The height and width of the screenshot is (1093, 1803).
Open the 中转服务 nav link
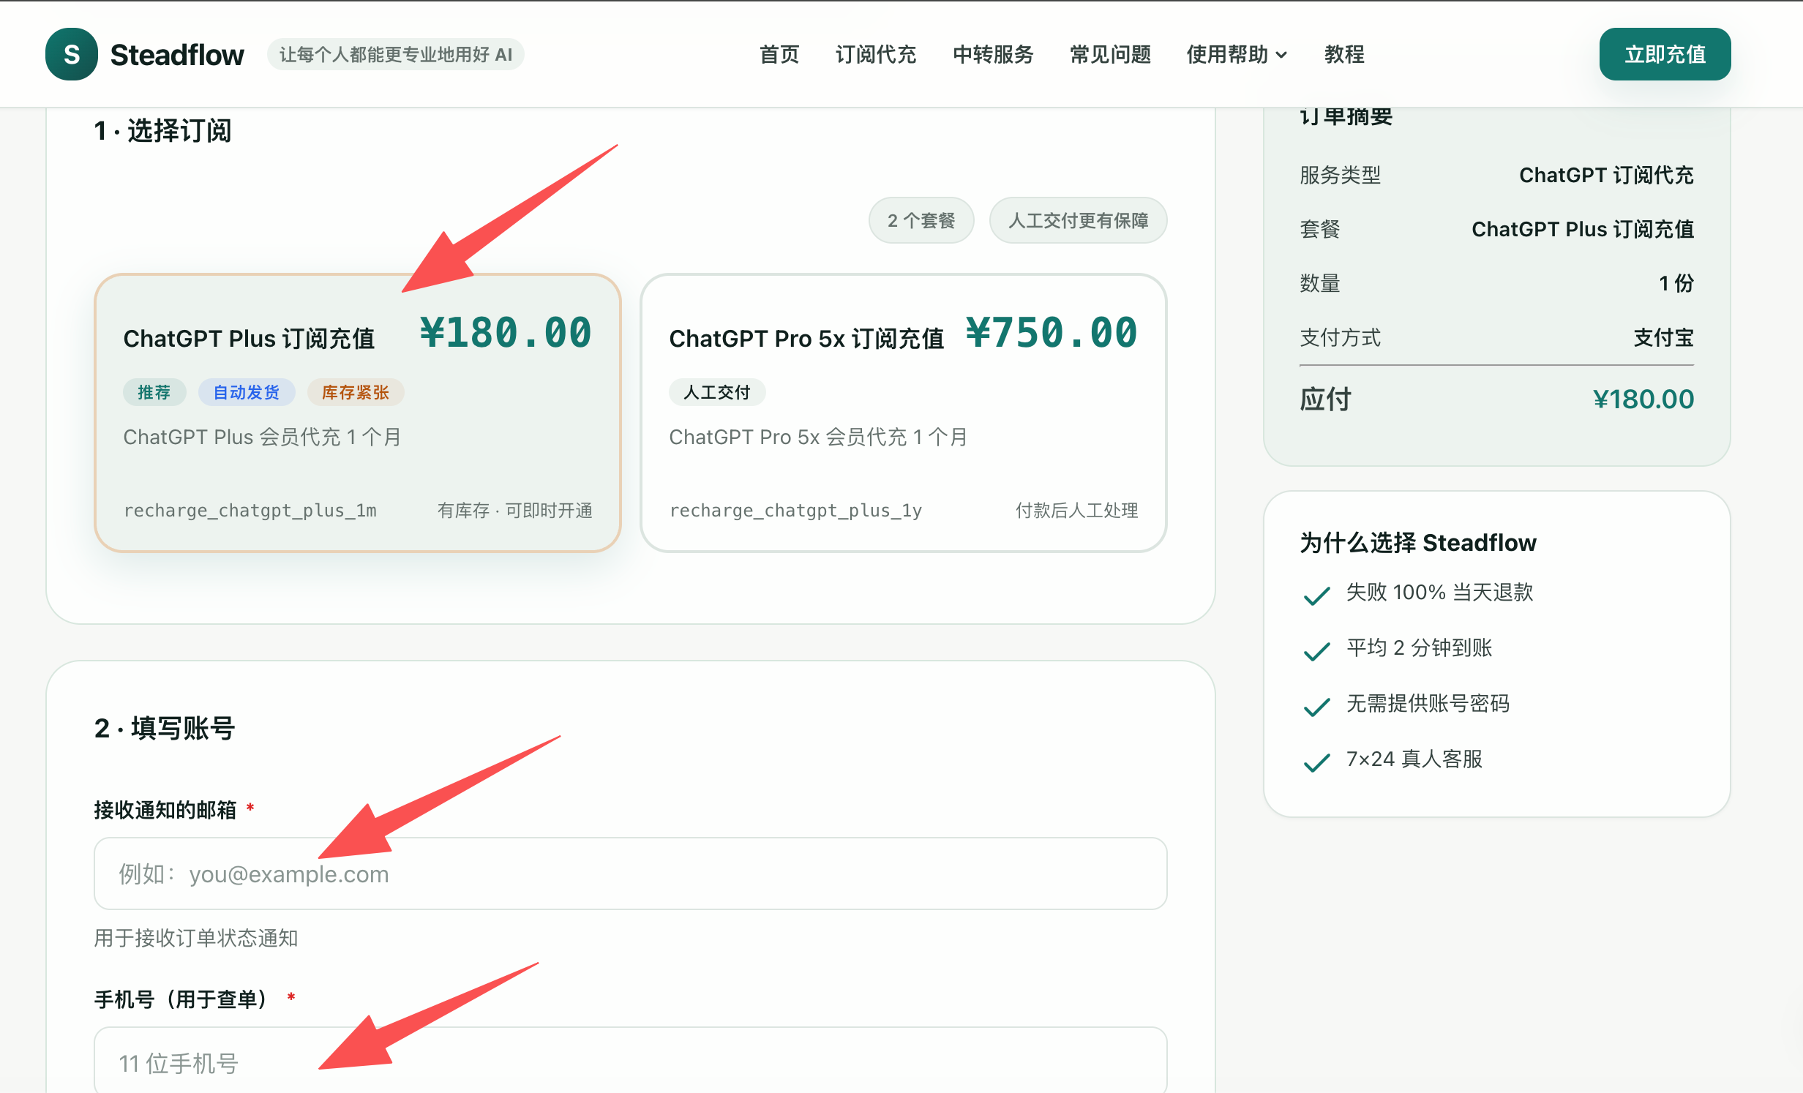993,54
